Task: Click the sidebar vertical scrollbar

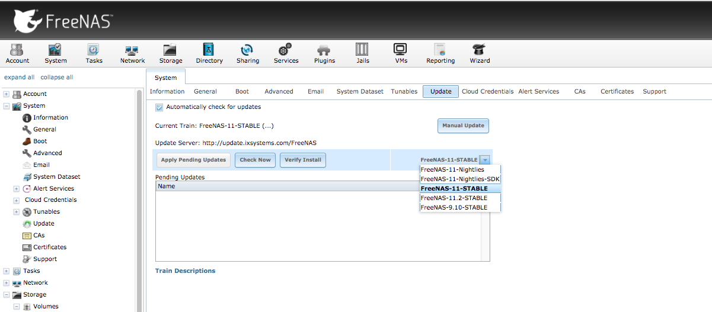Action: (140, 200)
